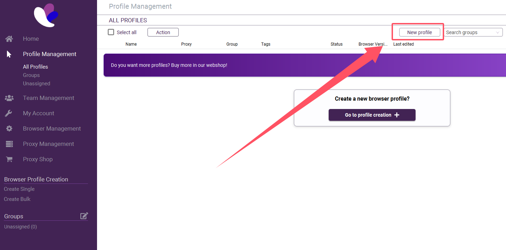Screen dimensions: 506x250
Task: Open Profile Management in the sidebar
Action: click(50, 54)
